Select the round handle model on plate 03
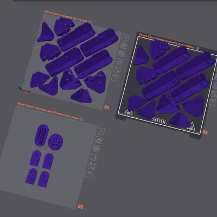This screenshot has width=217, height=217. pos(55,142)
